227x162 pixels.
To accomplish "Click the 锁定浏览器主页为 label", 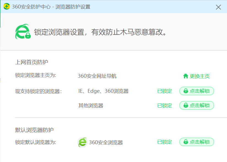I will tap(35, 75).
